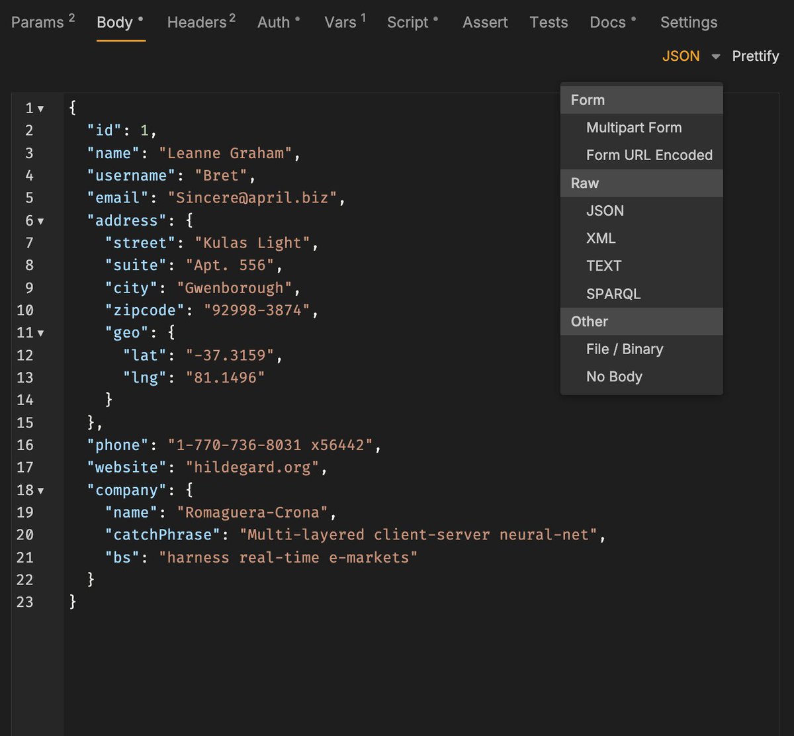The width and height of the screenshot is (794, 736).
Task: Open the Tests tab
Action: coord(549,22)
